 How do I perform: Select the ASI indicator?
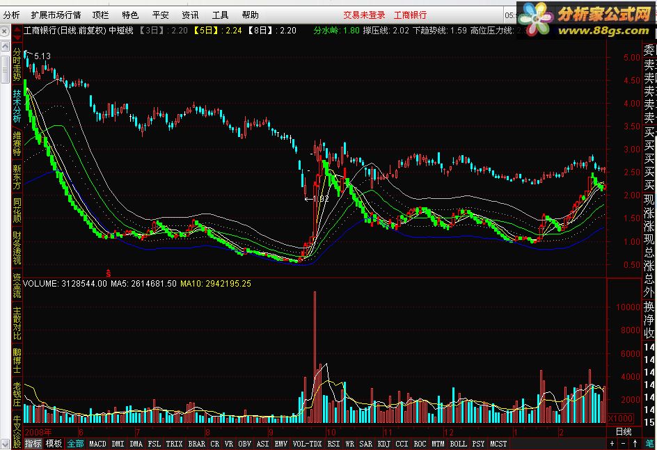pos(262,444)
